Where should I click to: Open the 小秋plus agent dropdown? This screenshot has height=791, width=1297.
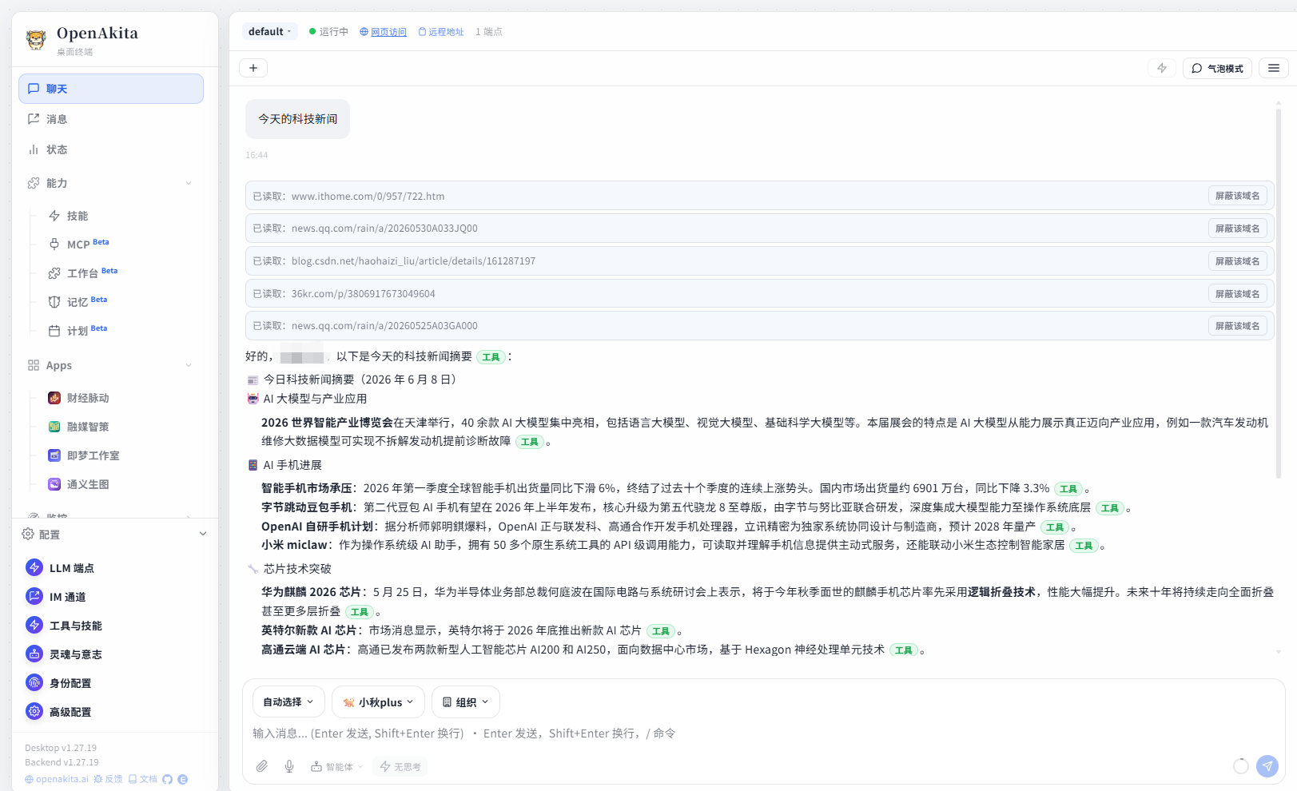[378, 702]
